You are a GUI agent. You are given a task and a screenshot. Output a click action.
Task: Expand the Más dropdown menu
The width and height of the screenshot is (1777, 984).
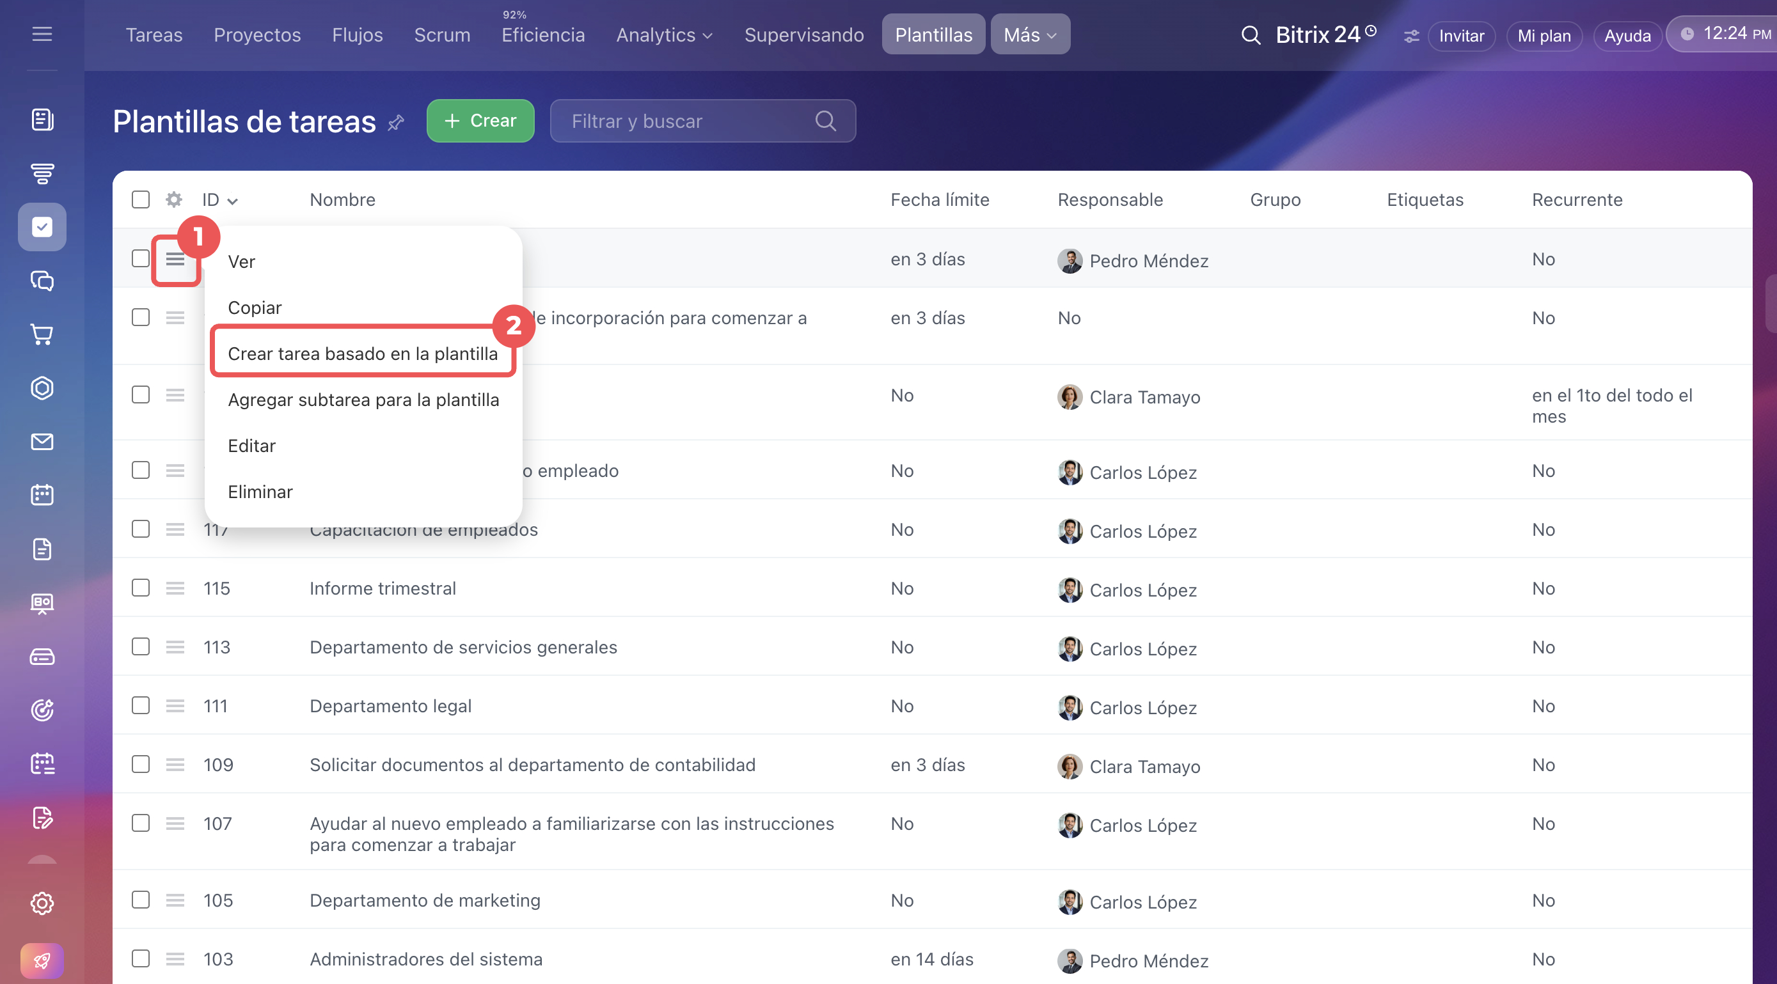click(1030, 35)
